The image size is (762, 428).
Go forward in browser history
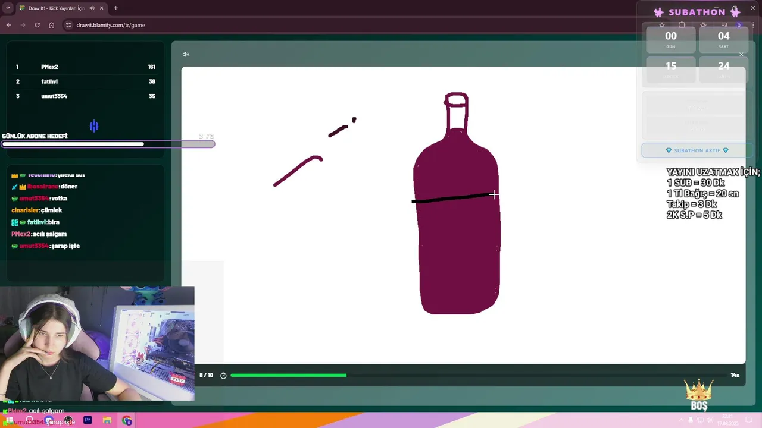tap(23, 25)
